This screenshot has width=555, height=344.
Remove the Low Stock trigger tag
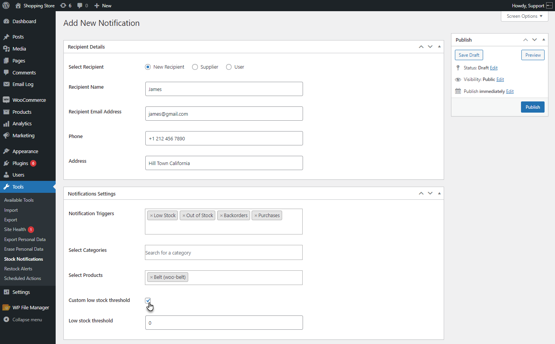pos(152,216)
